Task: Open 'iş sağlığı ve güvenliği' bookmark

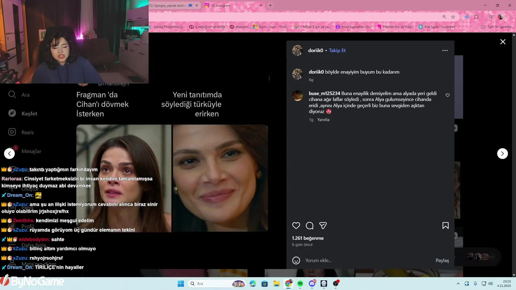Action: tap(207, 27)
